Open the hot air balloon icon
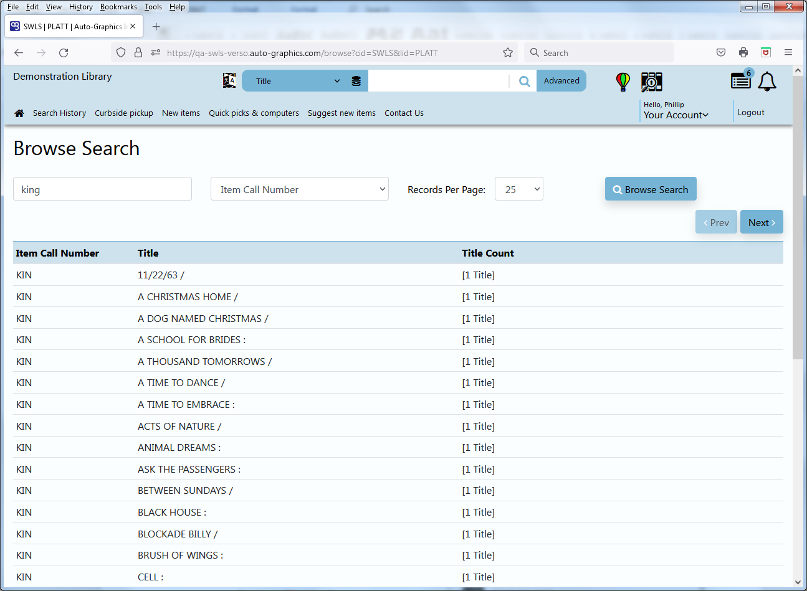The image size is (807, 591). click(x=623, y=82)
